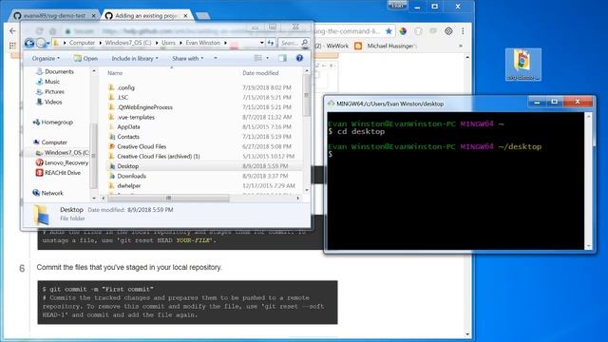Select the Desktop folder row
Image resolution: width=608 pixels, height=342 pixels.
pyautogui.click(x=203, y=166)
